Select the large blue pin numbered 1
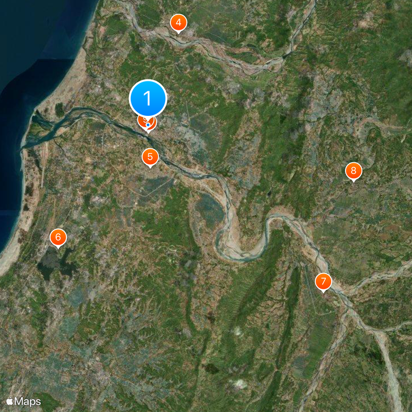 [148, 98]
